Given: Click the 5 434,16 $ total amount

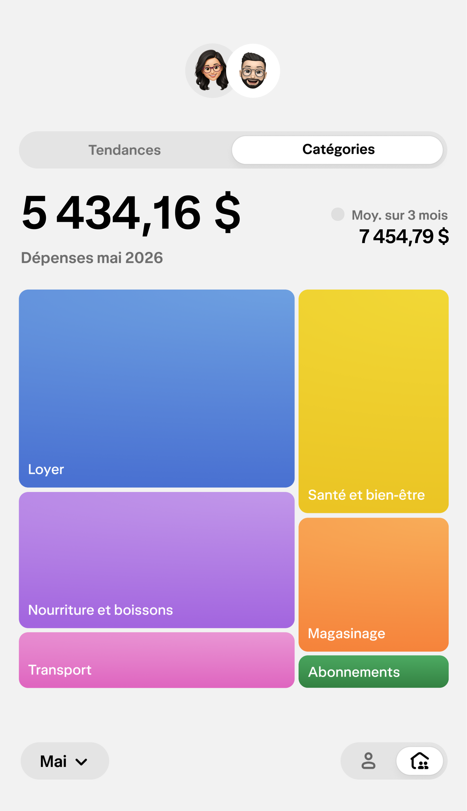Looking at the screenshot, I should (131, 213).
